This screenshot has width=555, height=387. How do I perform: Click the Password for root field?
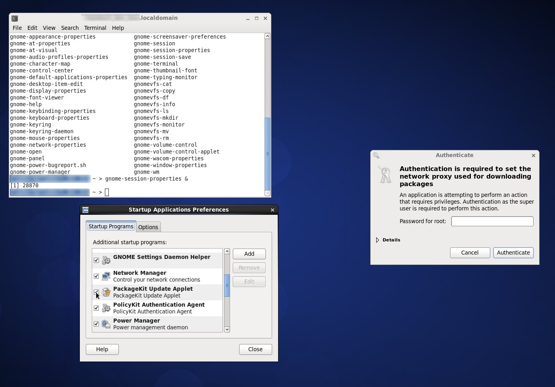[x=492, y=221]
